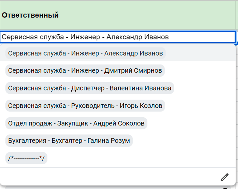This screenshot has width=238, height=189.
Task: Click the Ответственный column header
Action: (x=30, y=15)
